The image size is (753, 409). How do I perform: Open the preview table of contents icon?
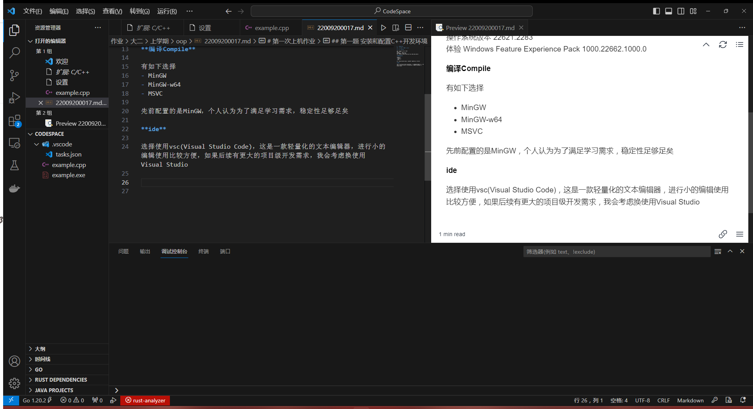pos(739,44)
